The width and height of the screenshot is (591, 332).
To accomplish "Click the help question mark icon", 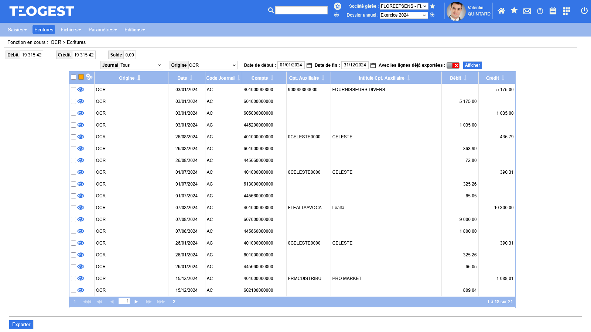I will [x=540, y=11].
